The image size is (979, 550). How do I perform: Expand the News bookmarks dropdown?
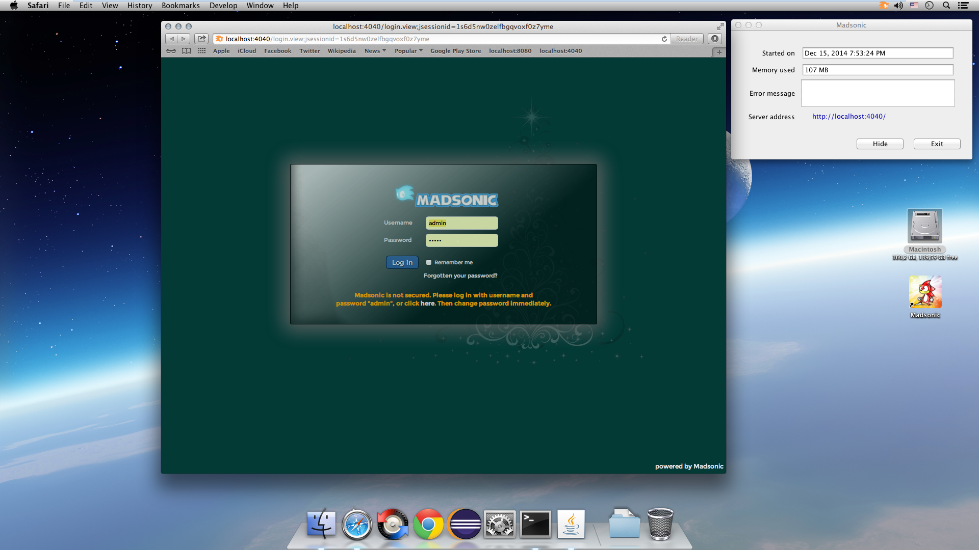[x=375, y=51]
